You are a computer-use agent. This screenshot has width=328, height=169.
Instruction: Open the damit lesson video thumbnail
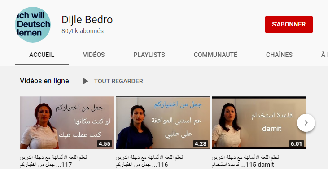tap(259, 123)
